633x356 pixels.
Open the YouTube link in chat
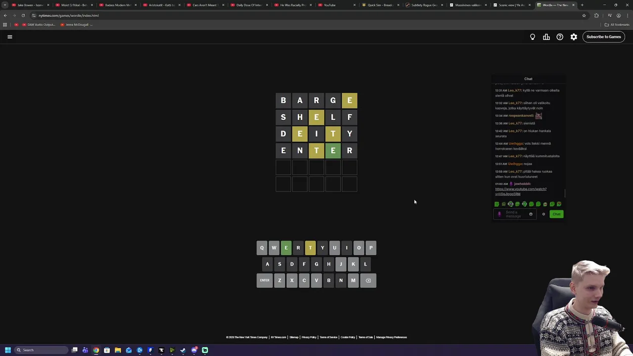coord(521,191)
